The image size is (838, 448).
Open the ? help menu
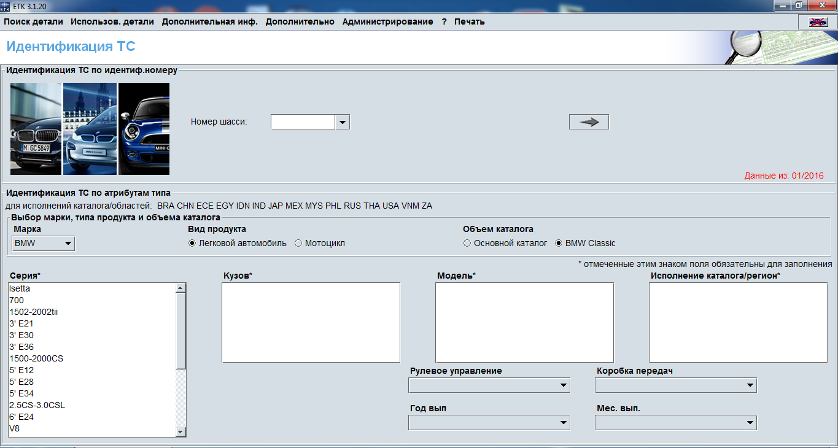point(444,21)
